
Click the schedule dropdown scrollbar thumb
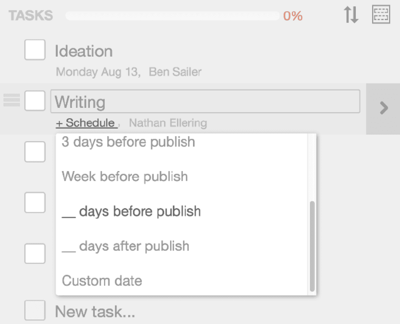pos(312,246)
